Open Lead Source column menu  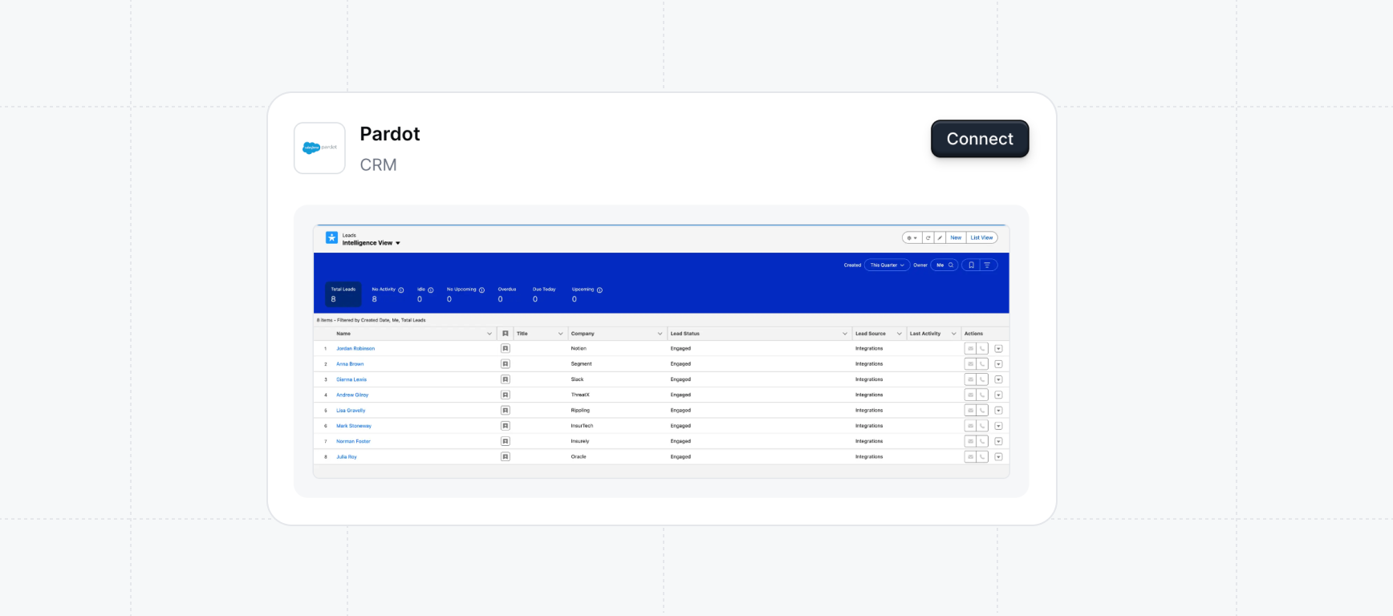899,334
